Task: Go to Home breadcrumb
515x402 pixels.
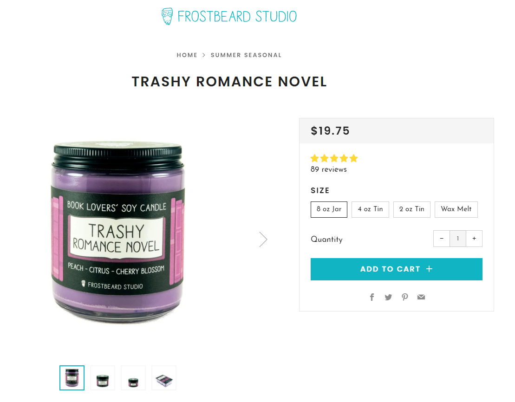Action: click(187, 55)
